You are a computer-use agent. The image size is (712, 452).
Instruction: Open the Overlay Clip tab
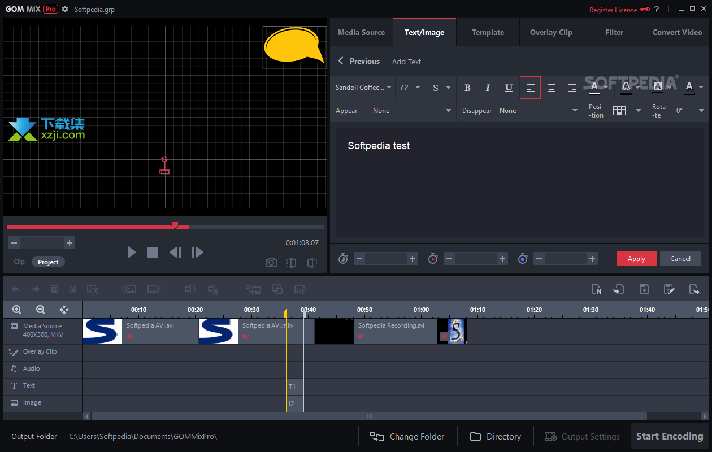point(551,32)
